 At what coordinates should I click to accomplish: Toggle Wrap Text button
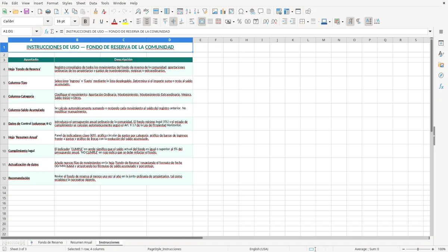tap(192, 22)
